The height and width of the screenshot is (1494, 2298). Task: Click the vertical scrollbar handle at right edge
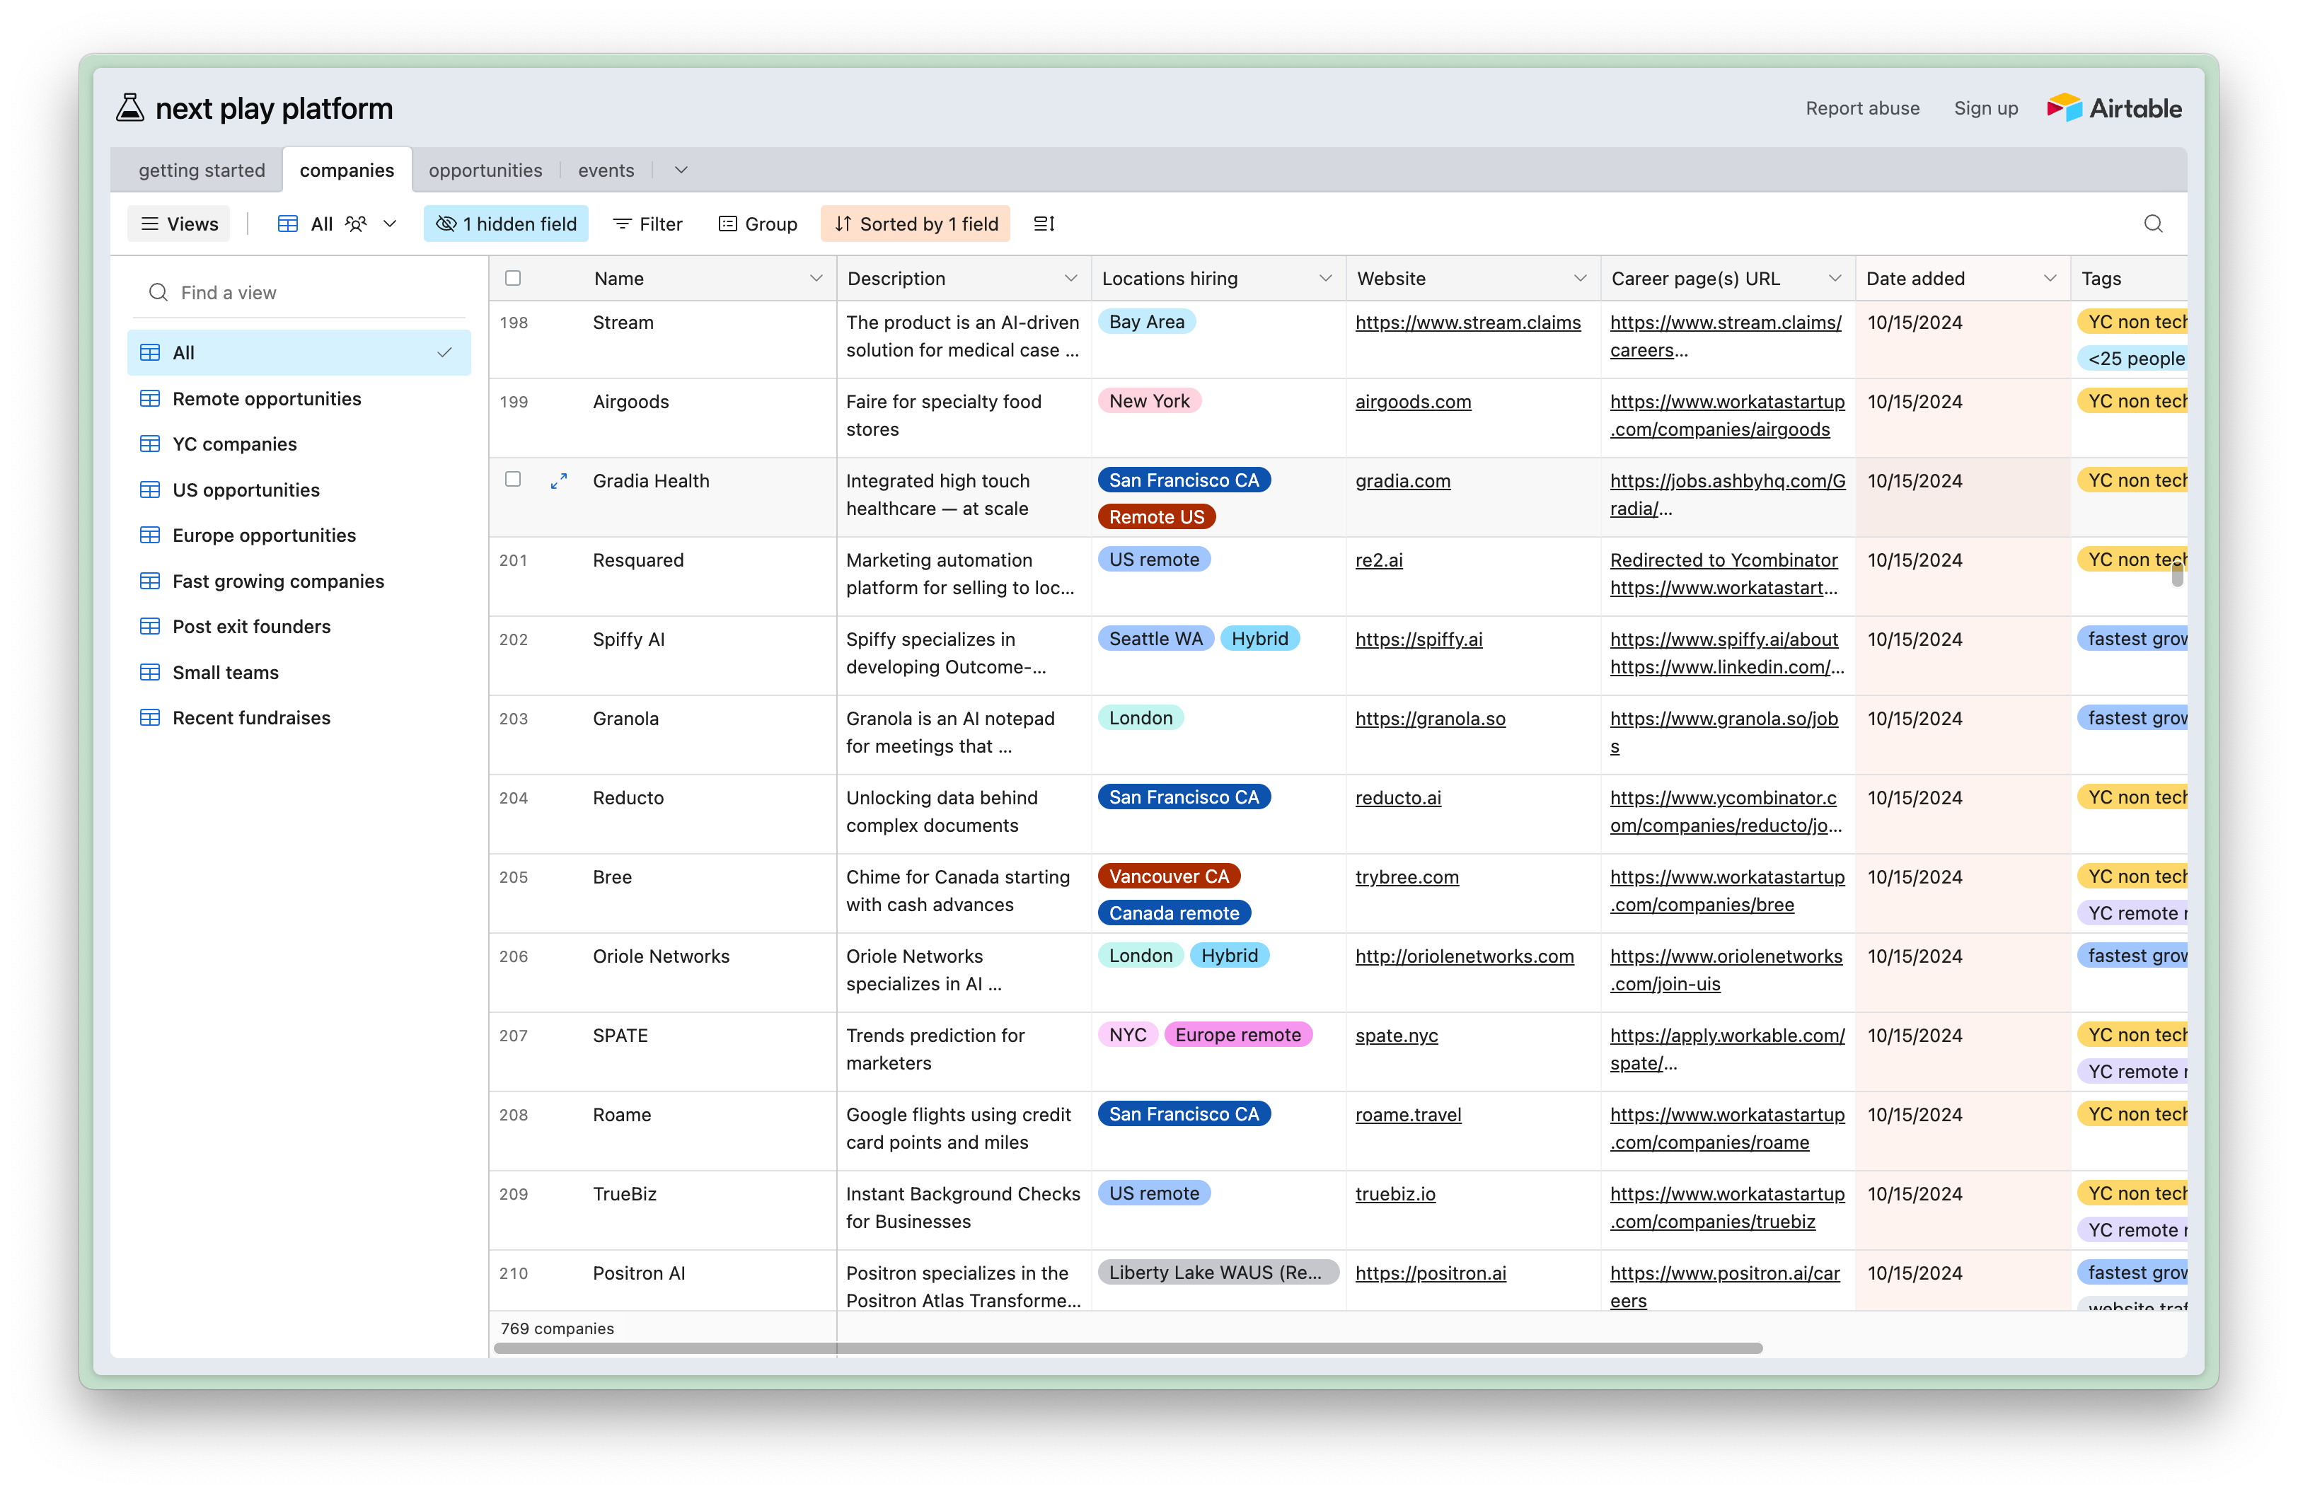(x=2177, y=574)
